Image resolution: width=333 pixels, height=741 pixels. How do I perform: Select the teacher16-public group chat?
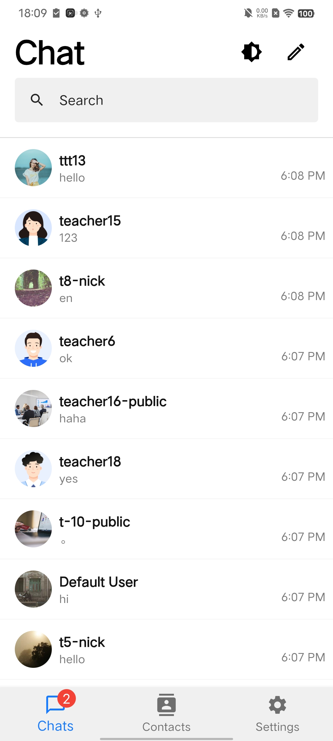pyautogui.click(x=166, y=408)
